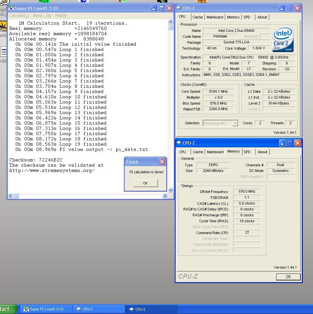Click the http://www.xtremesystems.org/ text
Screen dimensions: 313x314
52,170
